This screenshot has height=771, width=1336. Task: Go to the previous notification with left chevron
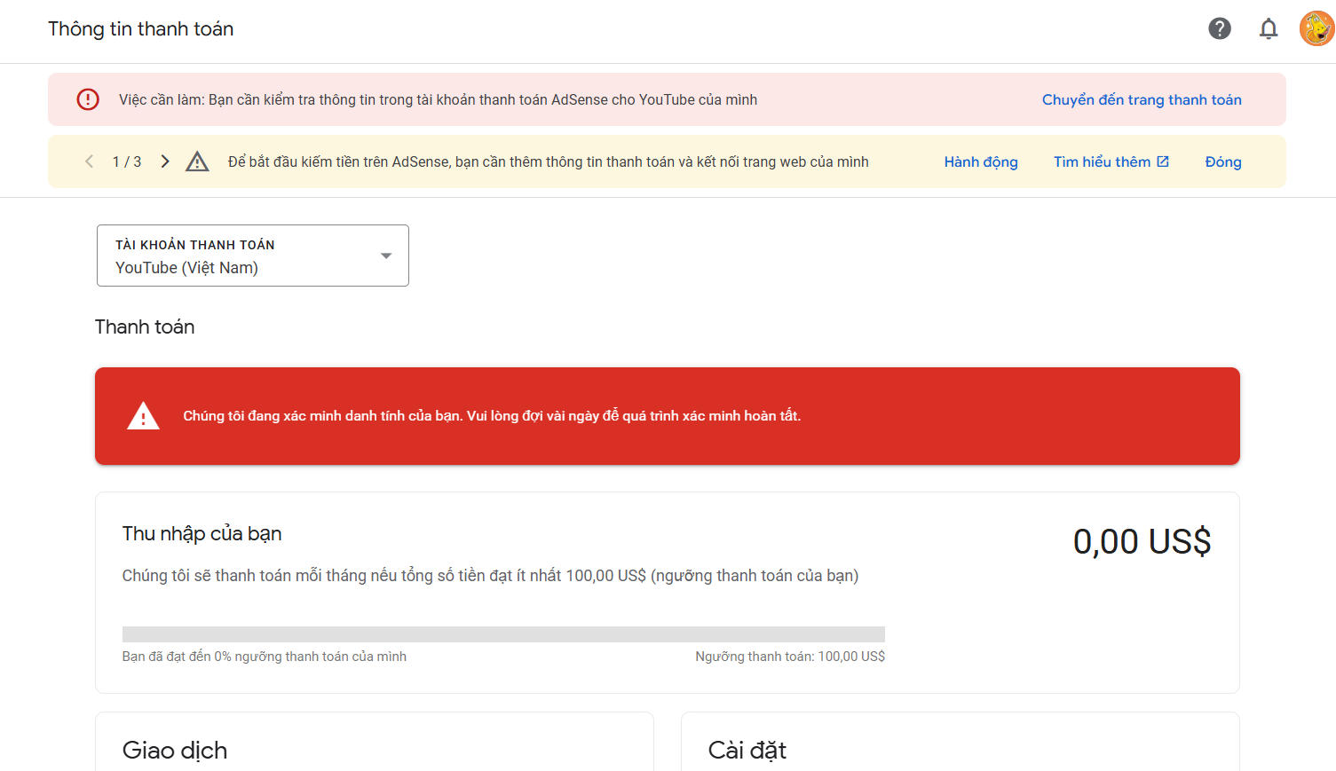click(x=89, y=161)
